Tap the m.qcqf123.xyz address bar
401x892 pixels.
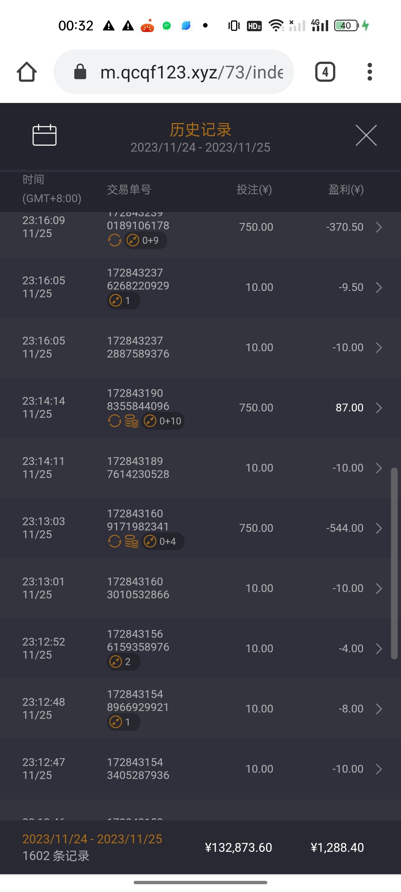point(191,72)
